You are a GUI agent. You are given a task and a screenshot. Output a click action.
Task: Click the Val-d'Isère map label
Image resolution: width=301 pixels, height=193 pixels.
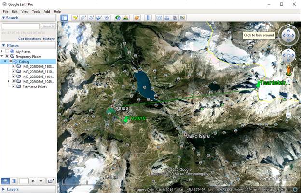pyautogui.click(x=198, y=136)
